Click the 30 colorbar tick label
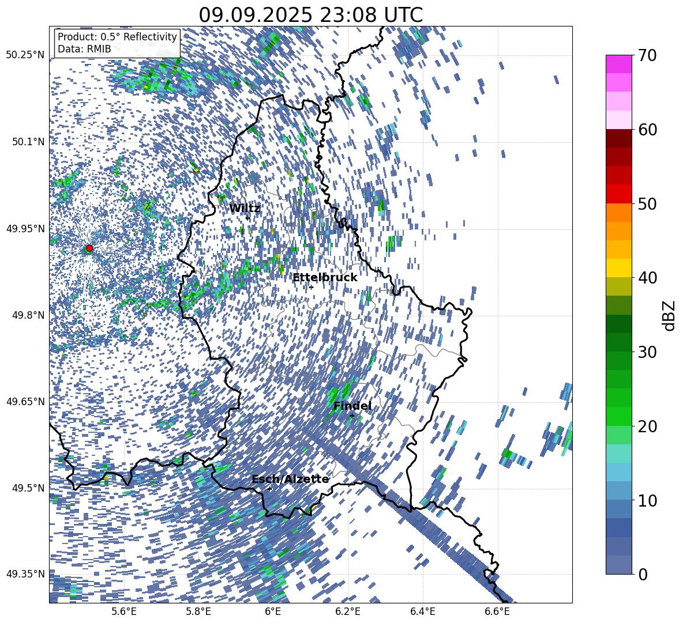This screenshot has height=623, width=683. [x=647, y=352]
